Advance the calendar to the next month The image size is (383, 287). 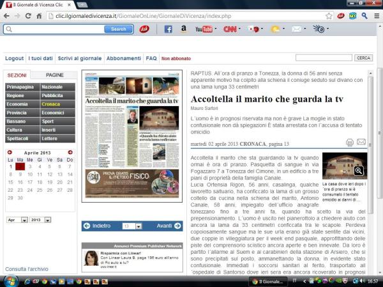70,151
